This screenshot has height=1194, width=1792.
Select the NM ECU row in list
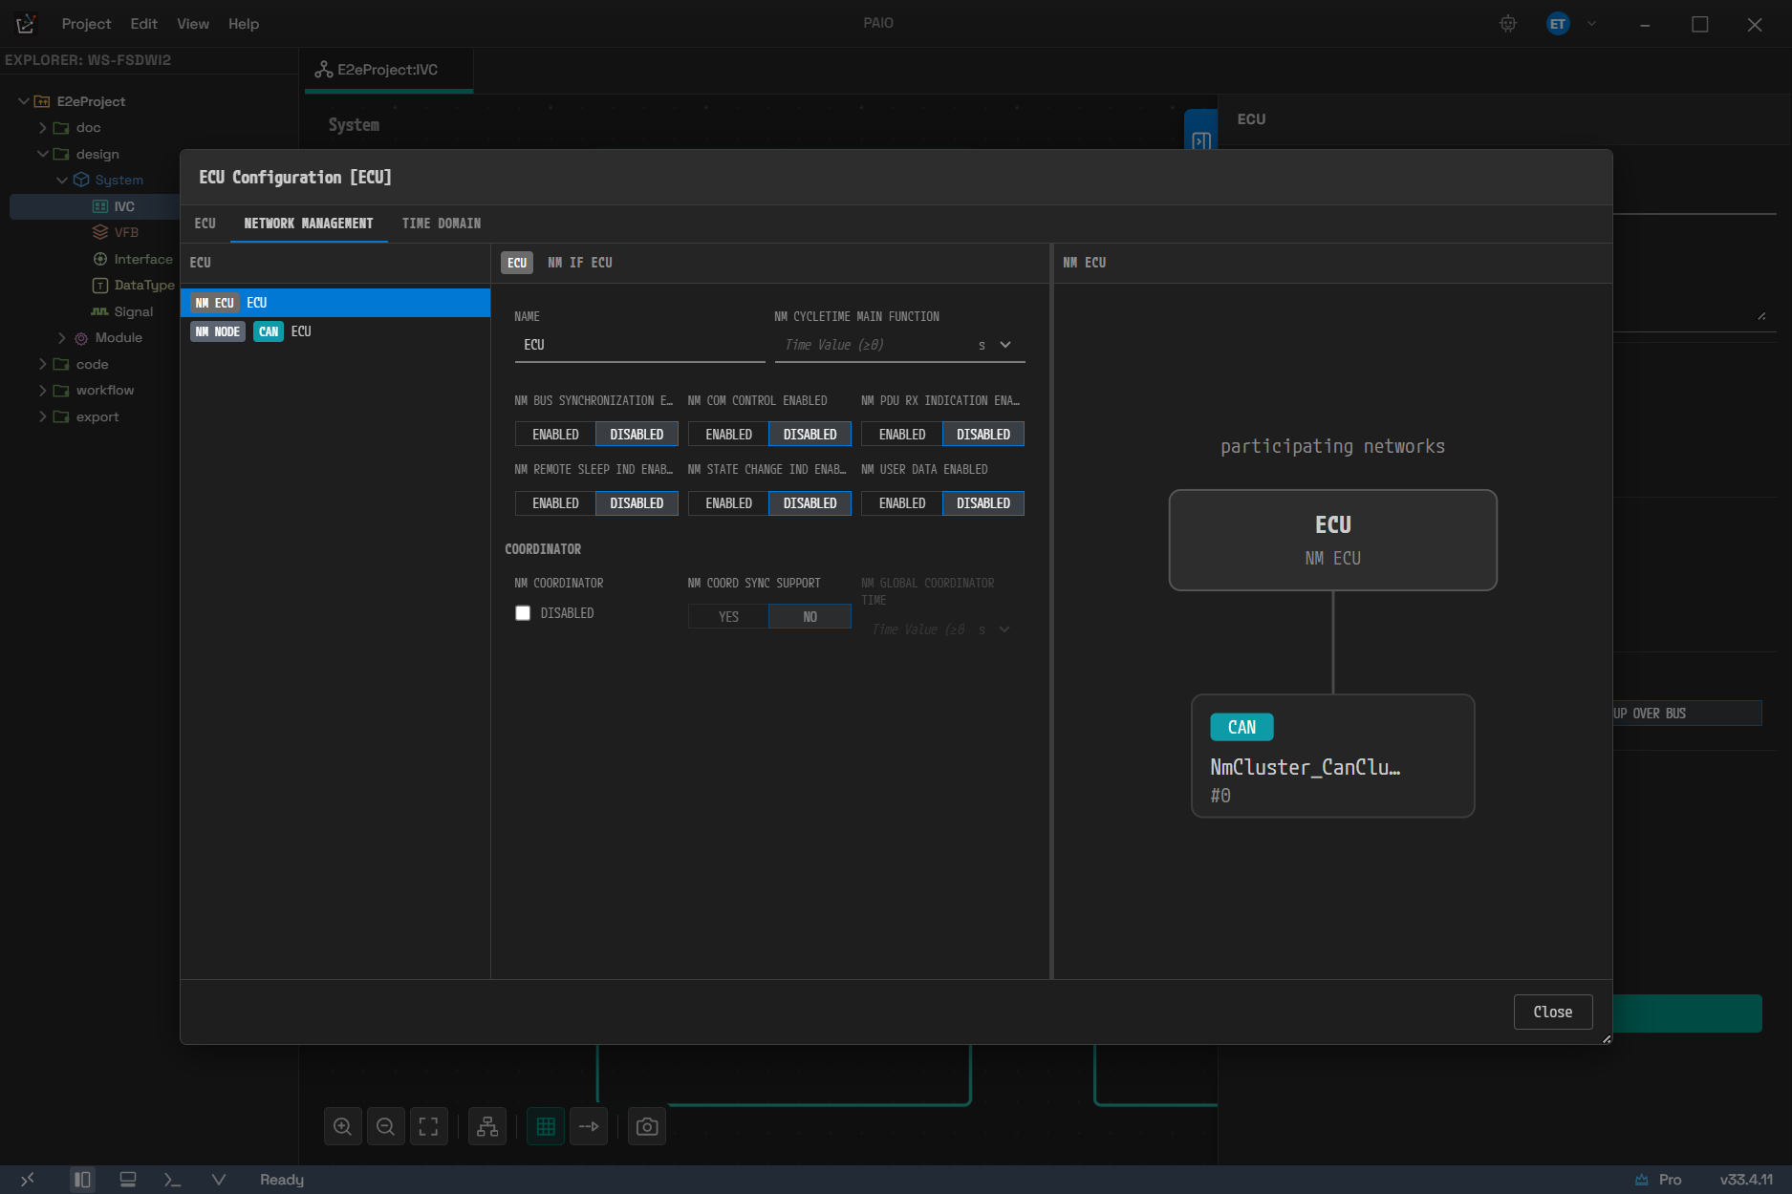335,303
